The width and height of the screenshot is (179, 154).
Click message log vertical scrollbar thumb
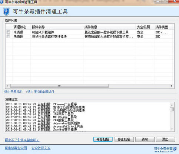click(172, 109)
